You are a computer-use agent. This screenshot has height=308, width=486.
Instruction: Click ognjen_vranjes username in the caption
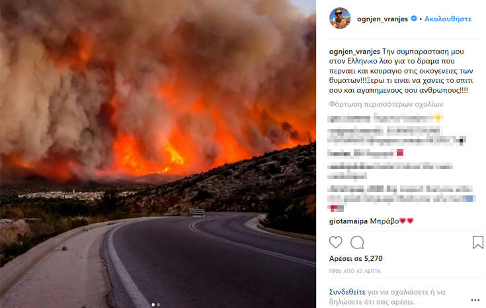354,52
